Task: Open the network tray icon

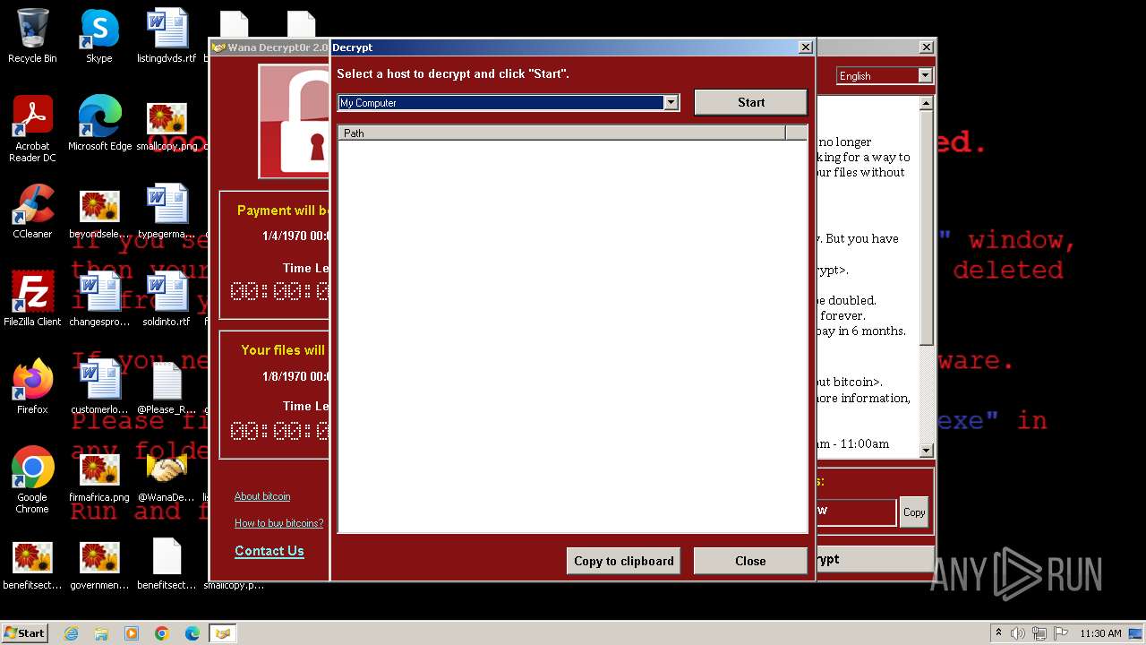Action: click(x=1039, y=633)
